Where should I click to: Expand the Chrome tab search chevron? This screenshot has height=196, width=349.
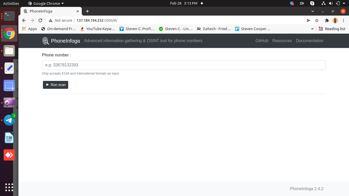(x=313, y=11)
